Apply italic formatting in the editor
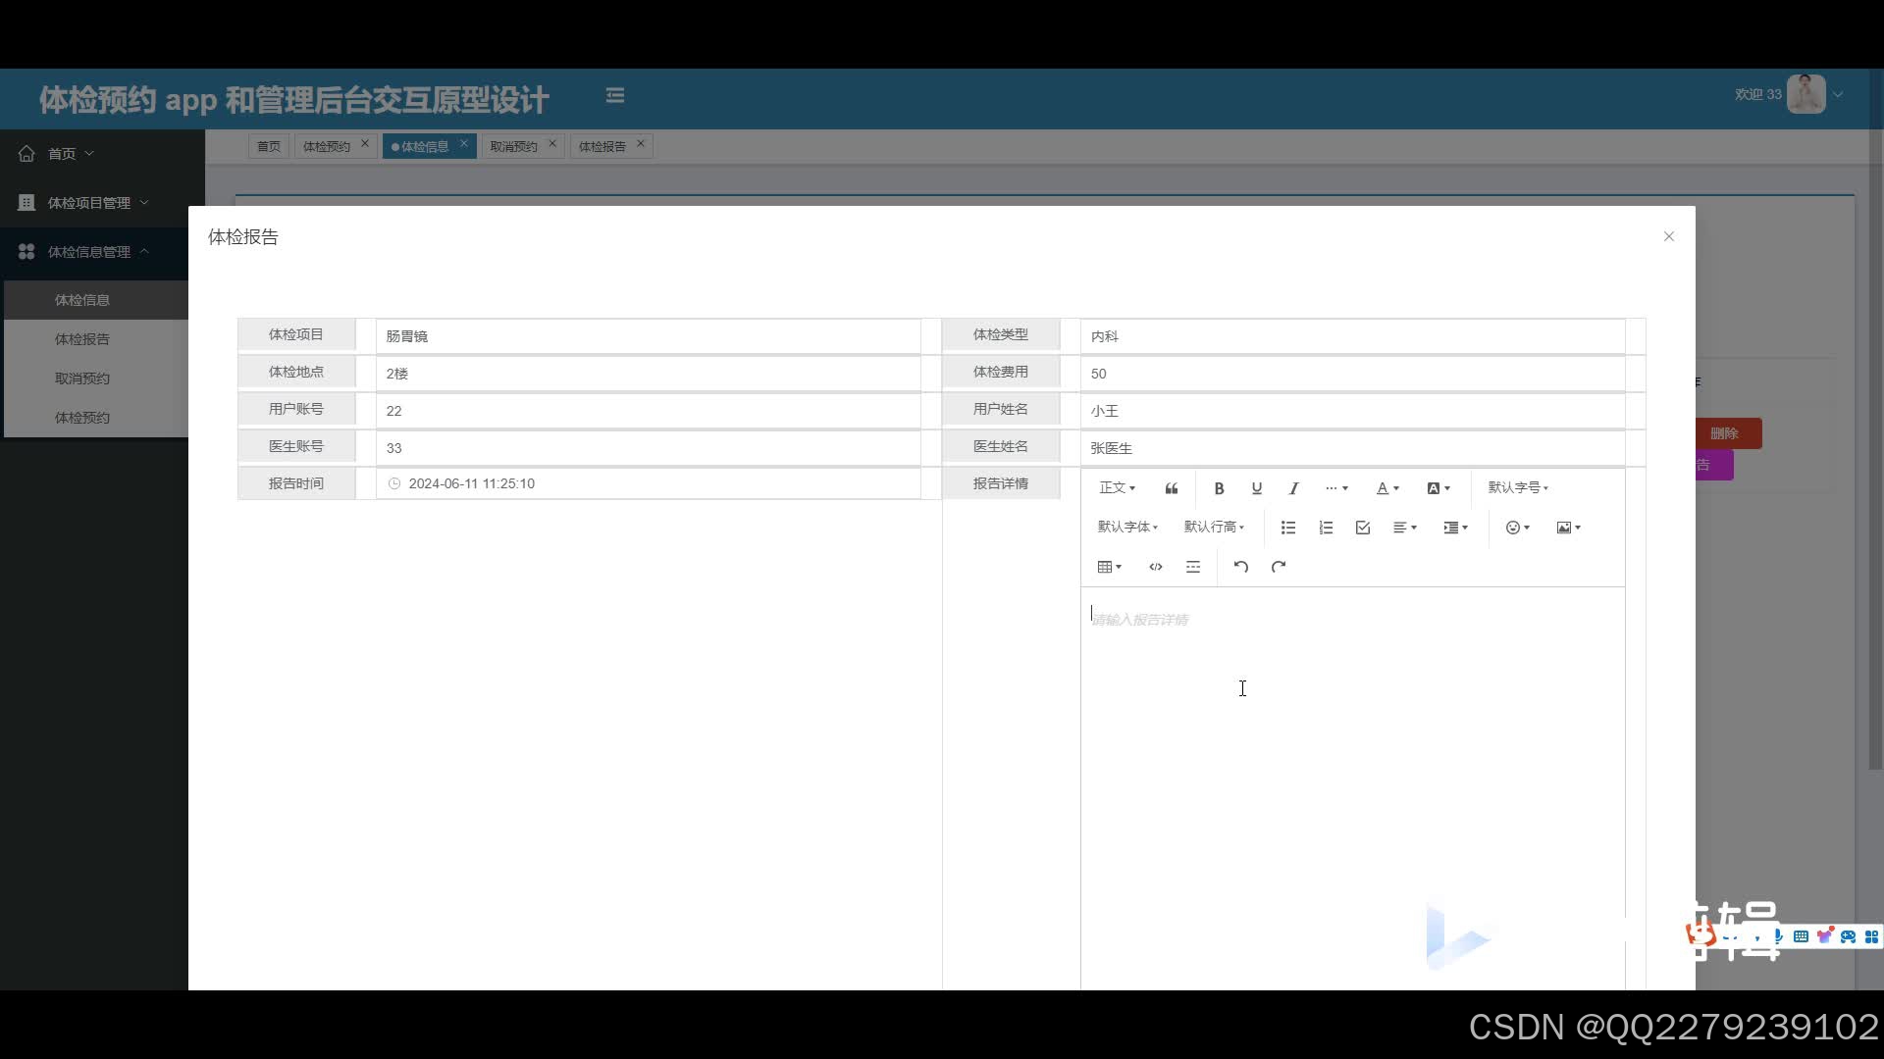The image size is (1884, 1059). pyautogui.click(x=1293, y=488)
